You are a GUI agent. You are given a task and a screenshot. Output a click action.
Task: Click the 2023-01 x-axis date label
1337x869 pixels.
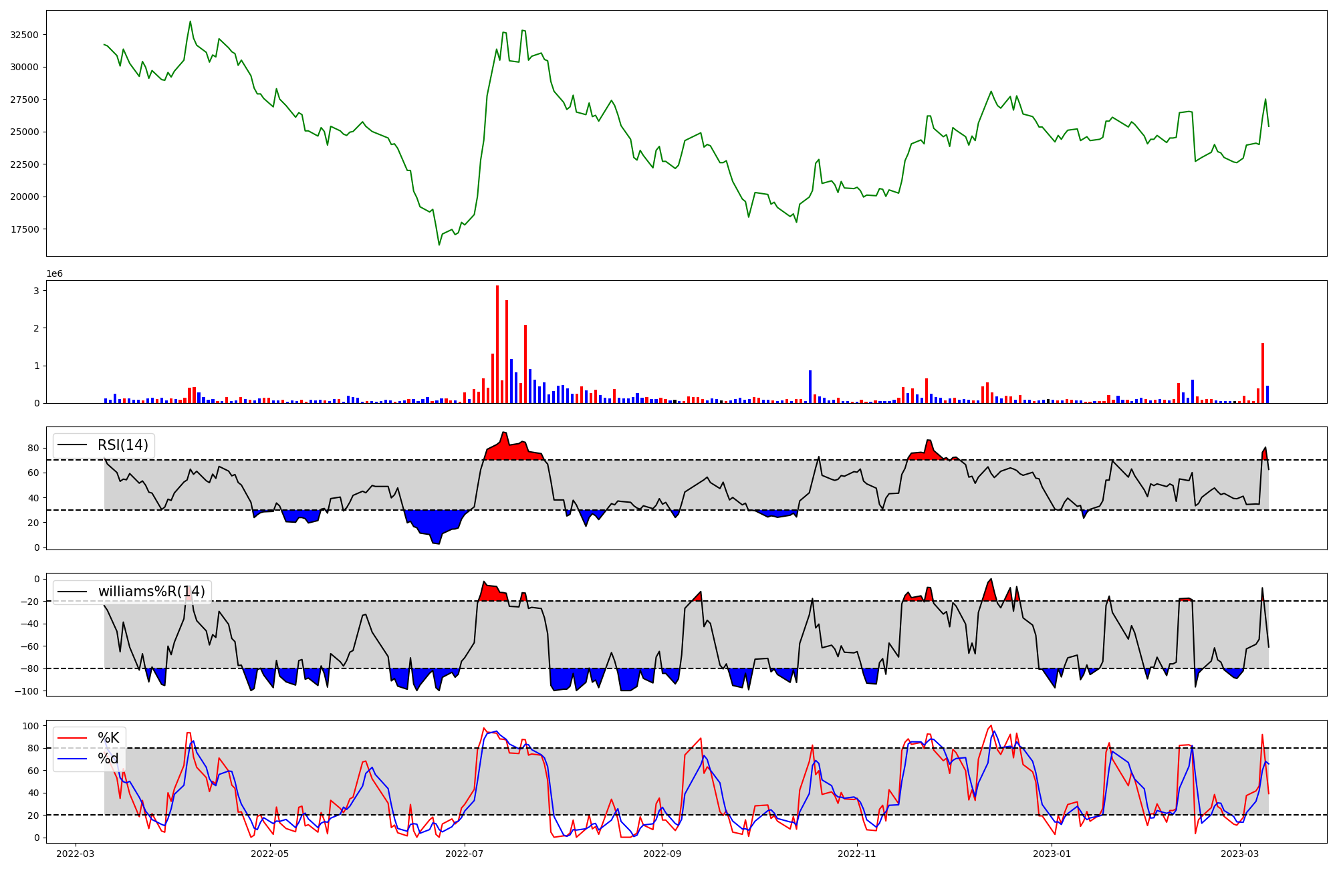1052,854
